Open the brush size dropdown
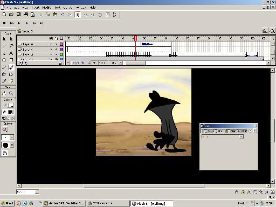Image resolution: width=276 pixels, height=207 pixels. click(11, 137)
